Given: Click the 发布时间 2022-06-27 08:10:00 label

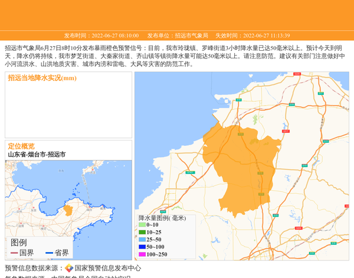Looking at the screenshot, I should point(101,35).
